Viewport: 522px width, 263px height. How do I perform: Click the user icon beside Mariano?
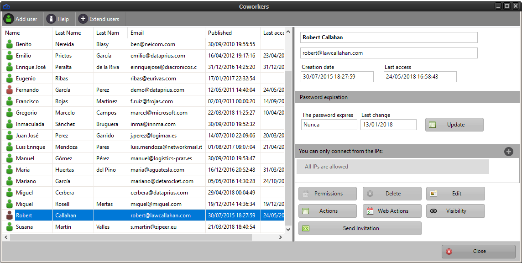coord(10,181)
